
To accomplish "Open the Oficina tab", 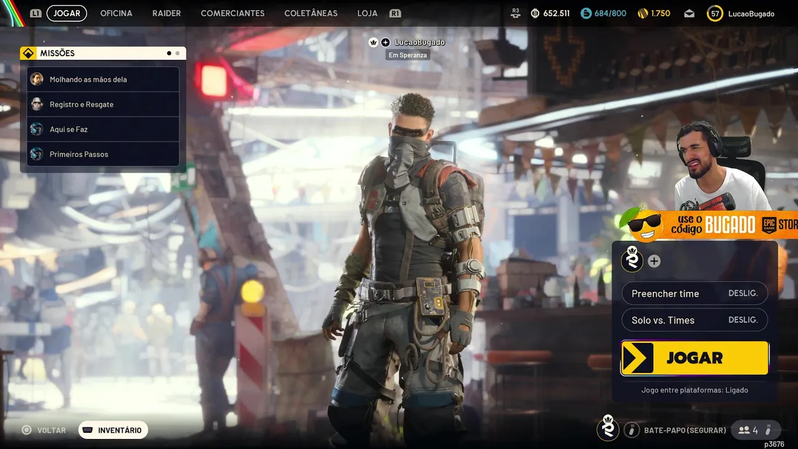I will pos(116,13).
